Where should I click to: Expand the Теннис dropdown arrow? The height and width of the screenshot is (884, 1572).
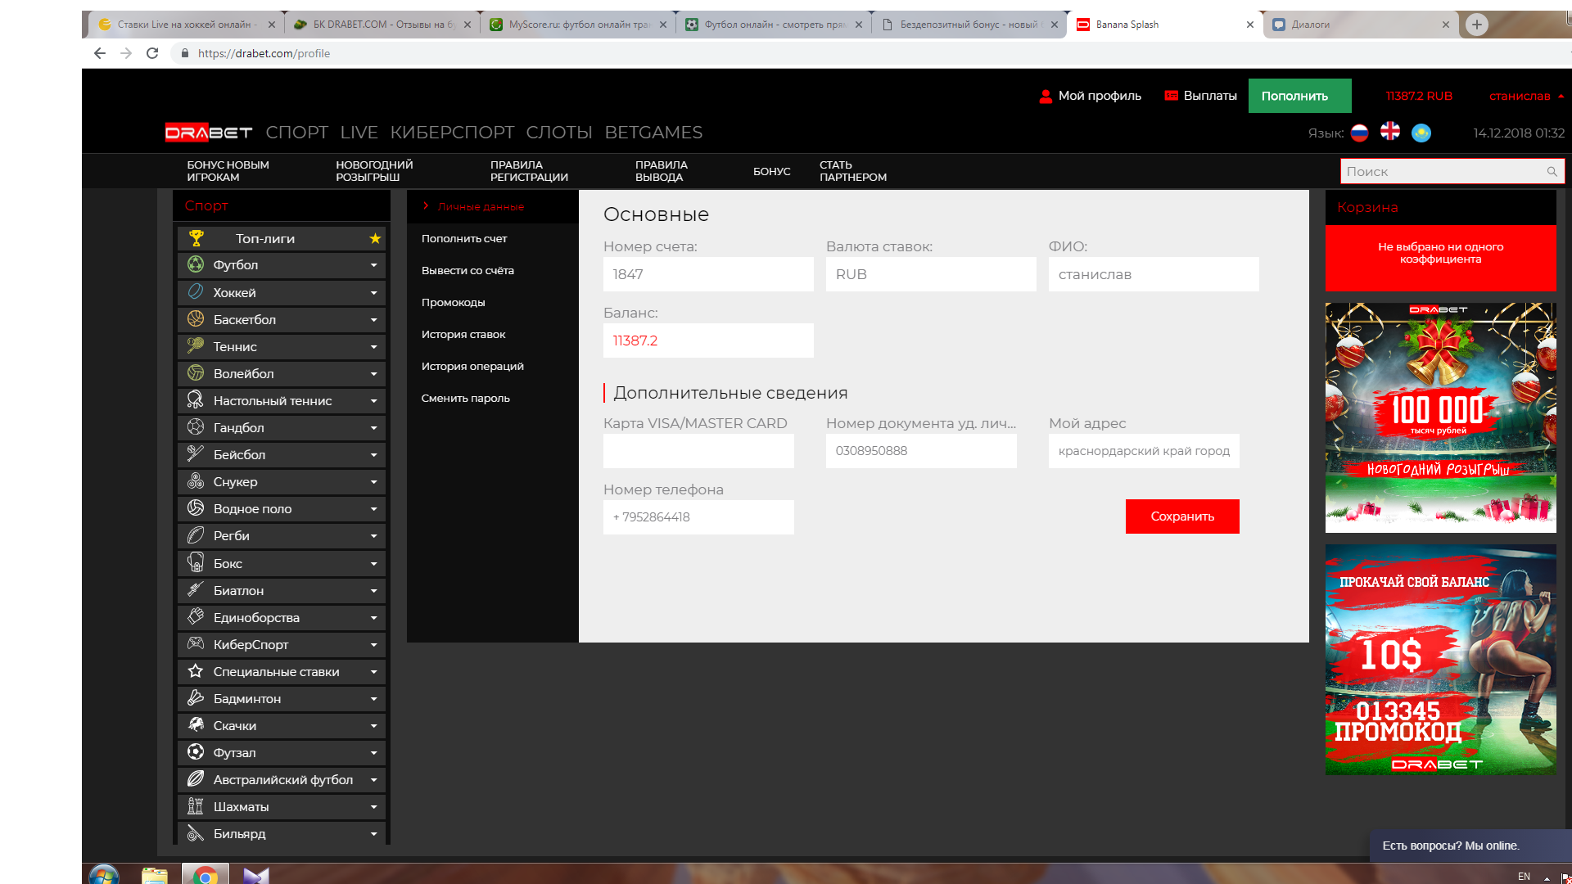(373, 346)
